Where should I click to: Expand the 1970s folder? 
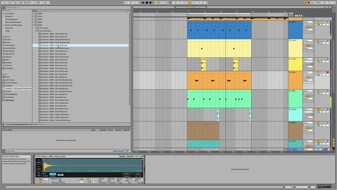pos(34,16)
